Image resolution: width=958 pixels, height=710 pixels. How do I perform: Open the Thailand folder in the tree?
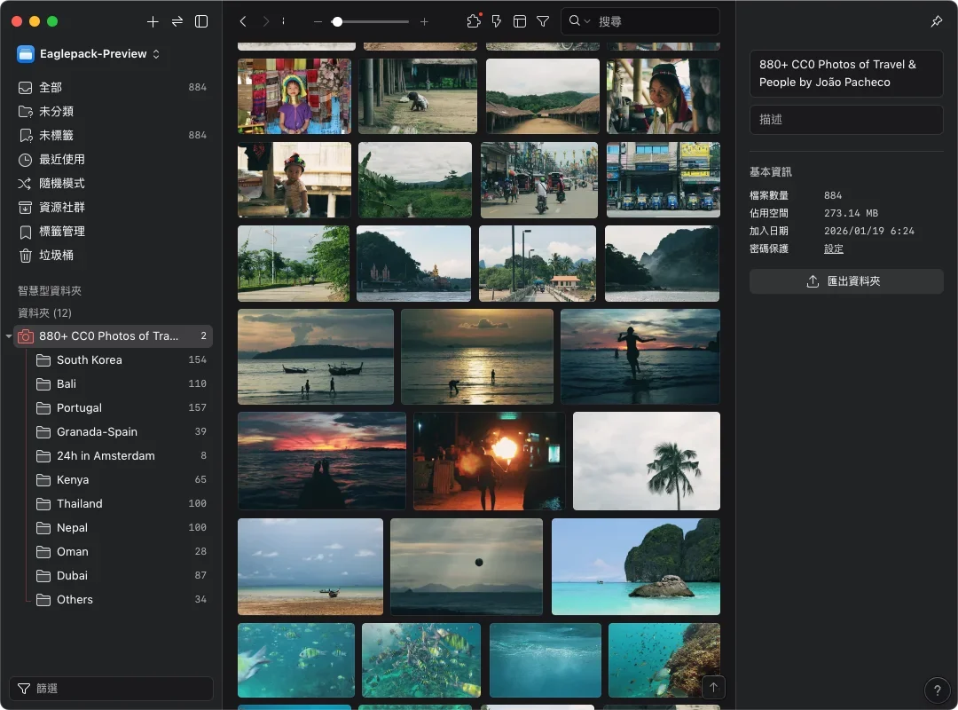tap(80, 504)
